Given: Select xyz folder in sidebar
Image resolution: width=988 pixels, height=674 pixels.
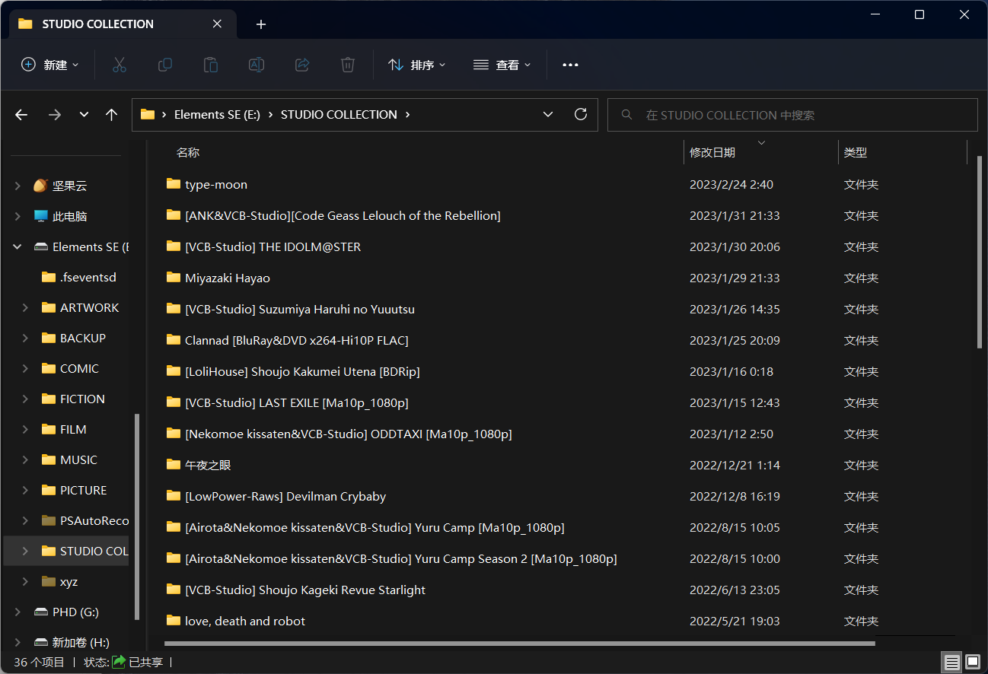Looking at the screenshot, I should [x=69, y=581].
